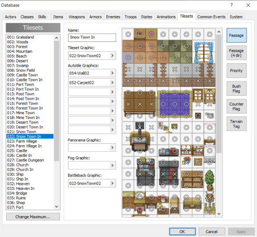Open the Armors tab
The image size is (257, 237).
tap(96, 17)
